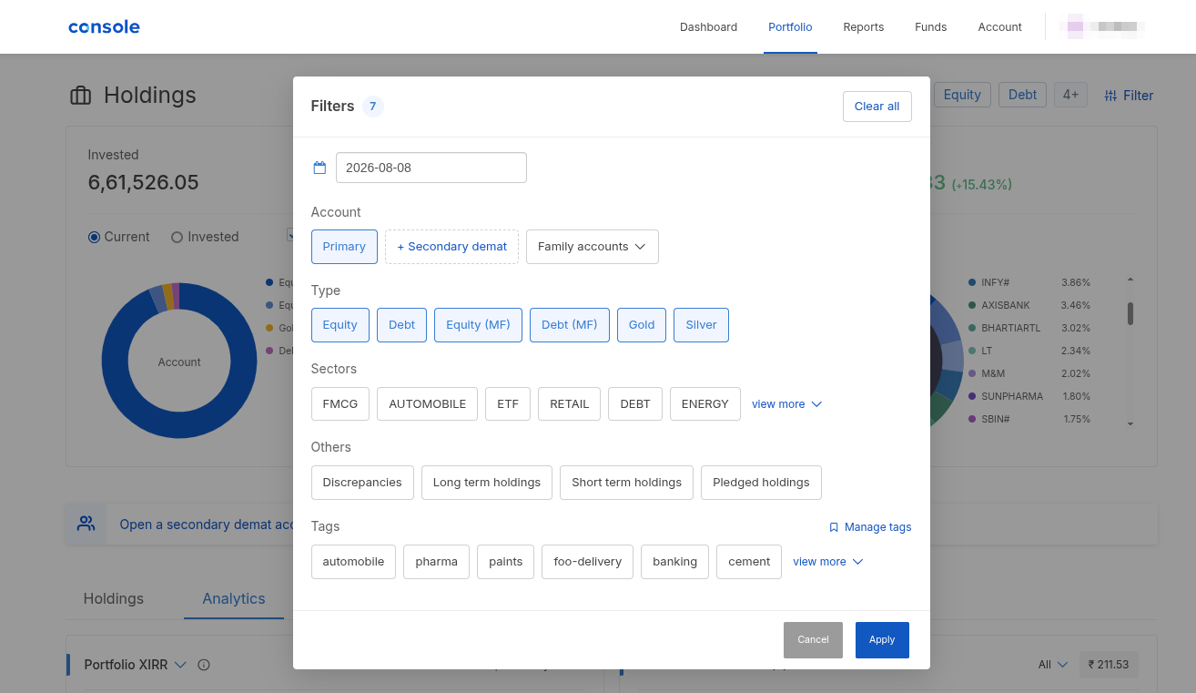Click the SUNPHARMA legend color dot
The image size is (1196, 693).
click(972, 396)
